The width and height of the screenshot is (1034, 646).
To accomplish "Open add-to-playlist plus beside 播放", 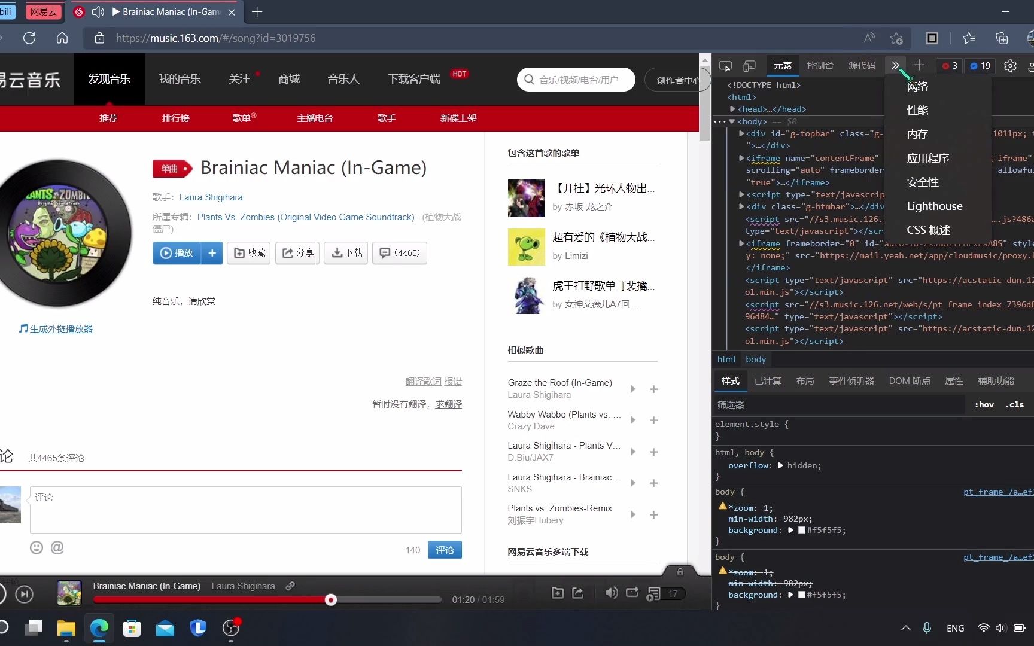I will tap(212, 253).
